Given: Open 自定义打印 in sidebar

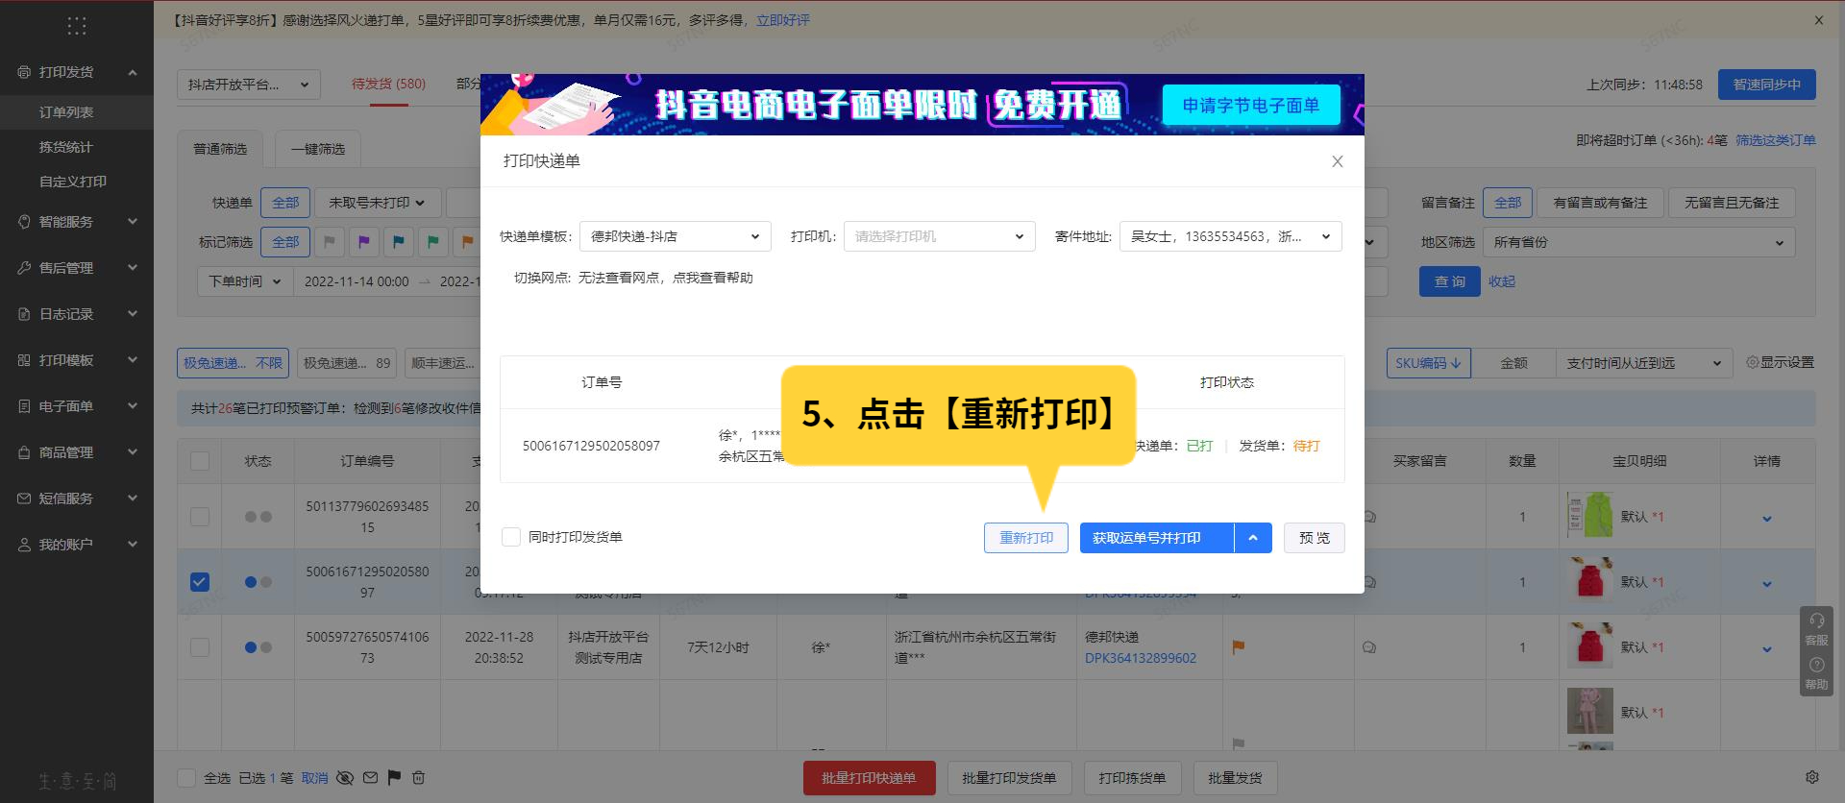Looking at the screenshot, I should click(x=77, y=182).
